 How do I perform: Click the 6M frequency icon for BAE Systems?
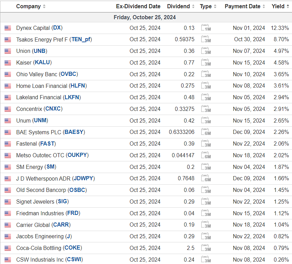206,132
